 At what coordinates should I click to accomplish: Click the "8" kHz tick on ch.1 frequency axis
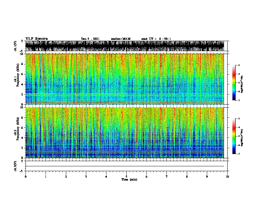click(x=22, y=64)
